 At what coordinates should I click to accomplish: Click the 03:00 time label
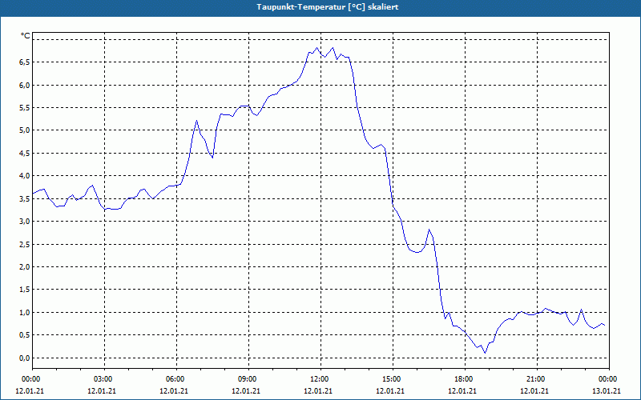pos(105,379)
